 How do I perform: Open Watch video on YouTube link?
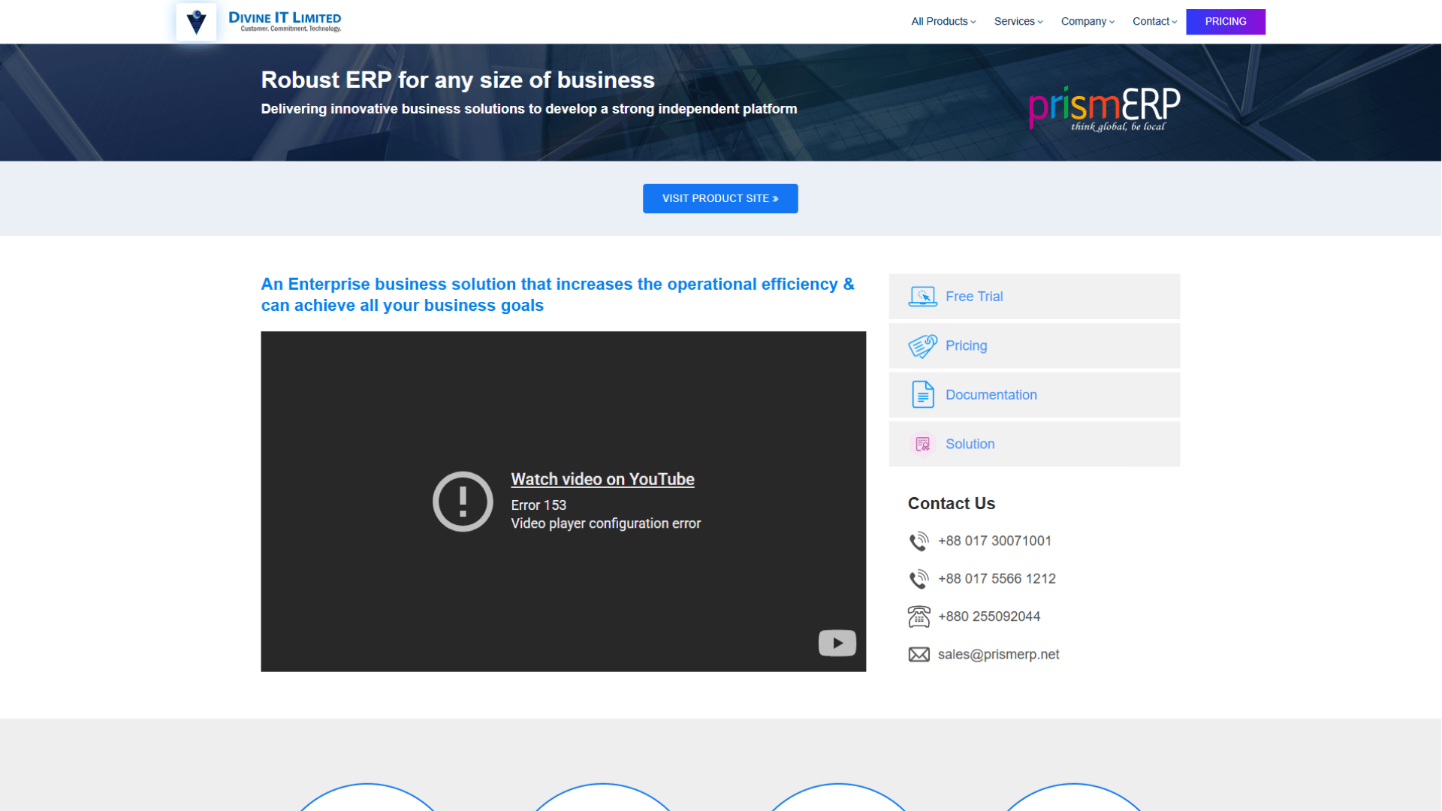pos(602,479)
